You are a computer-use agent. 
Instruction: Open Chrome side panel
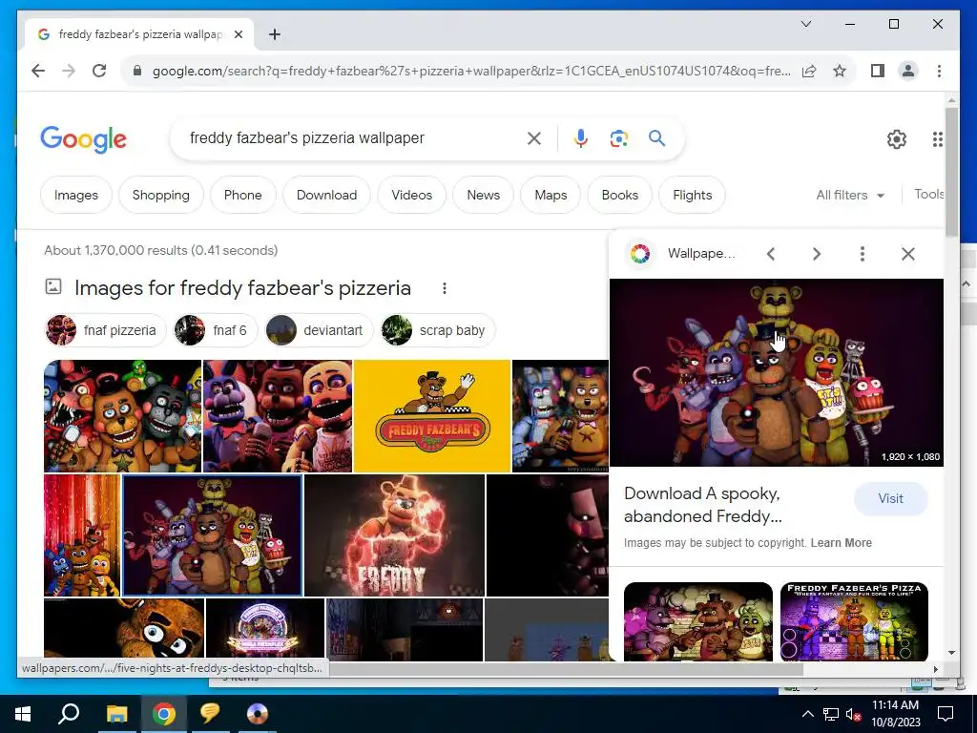[878, 71]
